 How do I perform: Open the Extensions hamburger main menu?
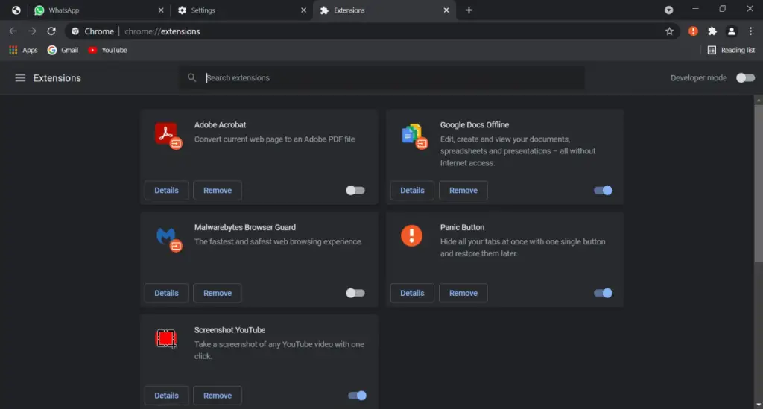[20, 77]
